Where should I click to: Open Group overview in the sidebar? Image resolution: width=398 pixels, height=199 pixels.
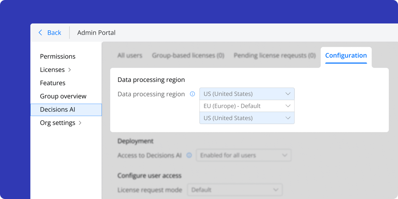[63, 96]
